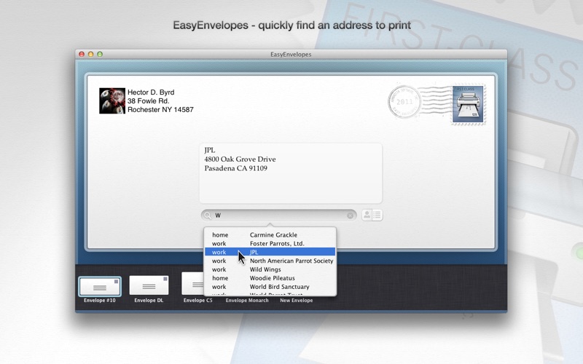Click the Envelope Monarch label
583x364 pixels.
click(247, 301)
